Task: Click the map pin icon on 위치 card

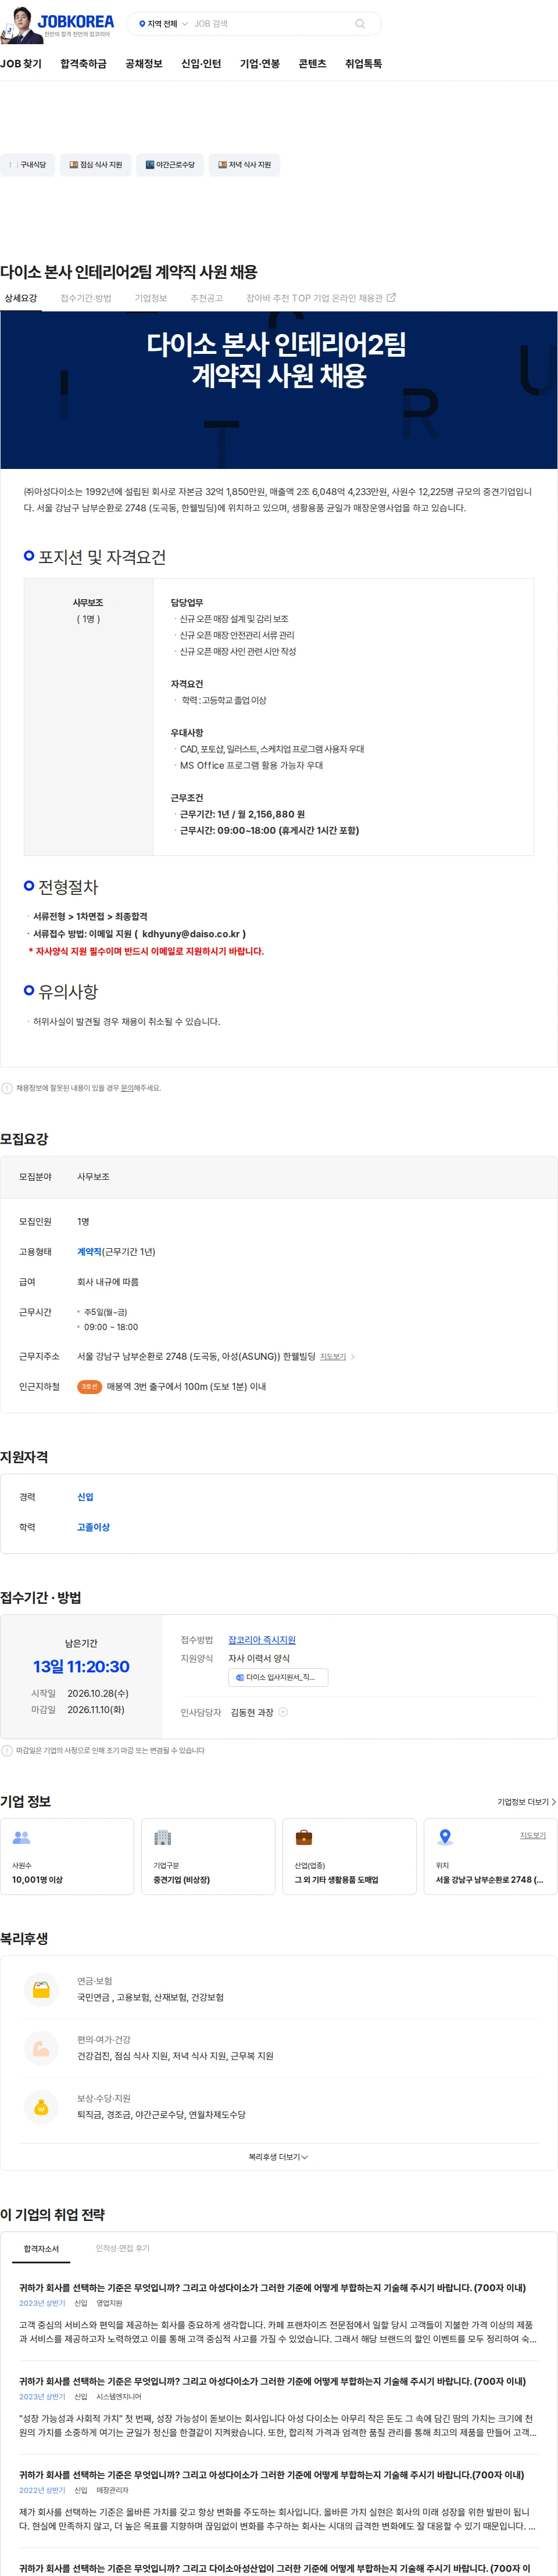Action: pyautogui.click(x=445, y=1837)
